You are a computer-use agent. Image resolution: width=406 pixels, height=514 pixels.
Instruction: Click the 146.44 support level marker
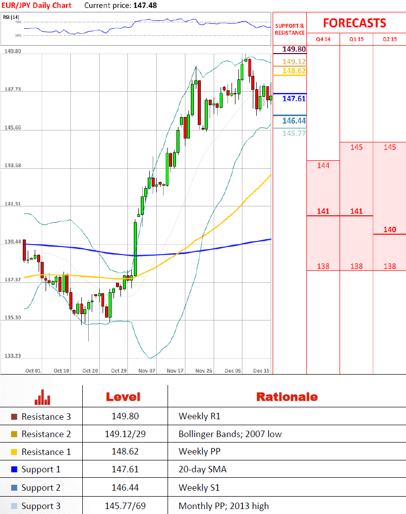tap(294, 121)
